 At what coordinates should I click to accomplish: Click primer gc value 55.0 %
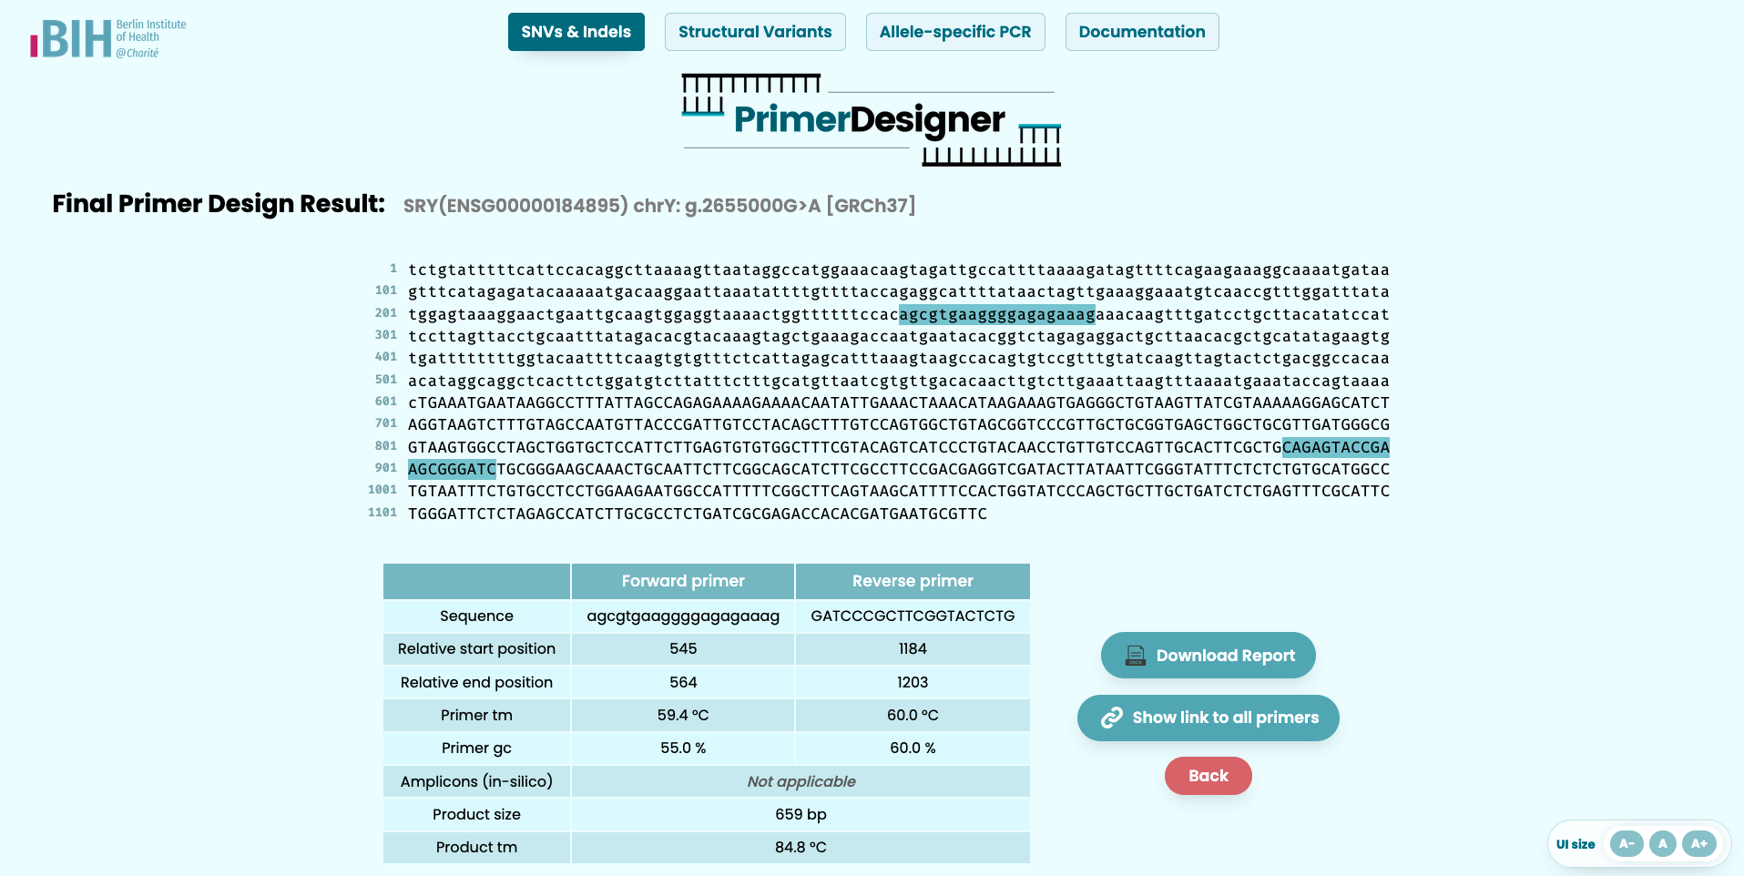pyautogui.click(x=683, y=748)
